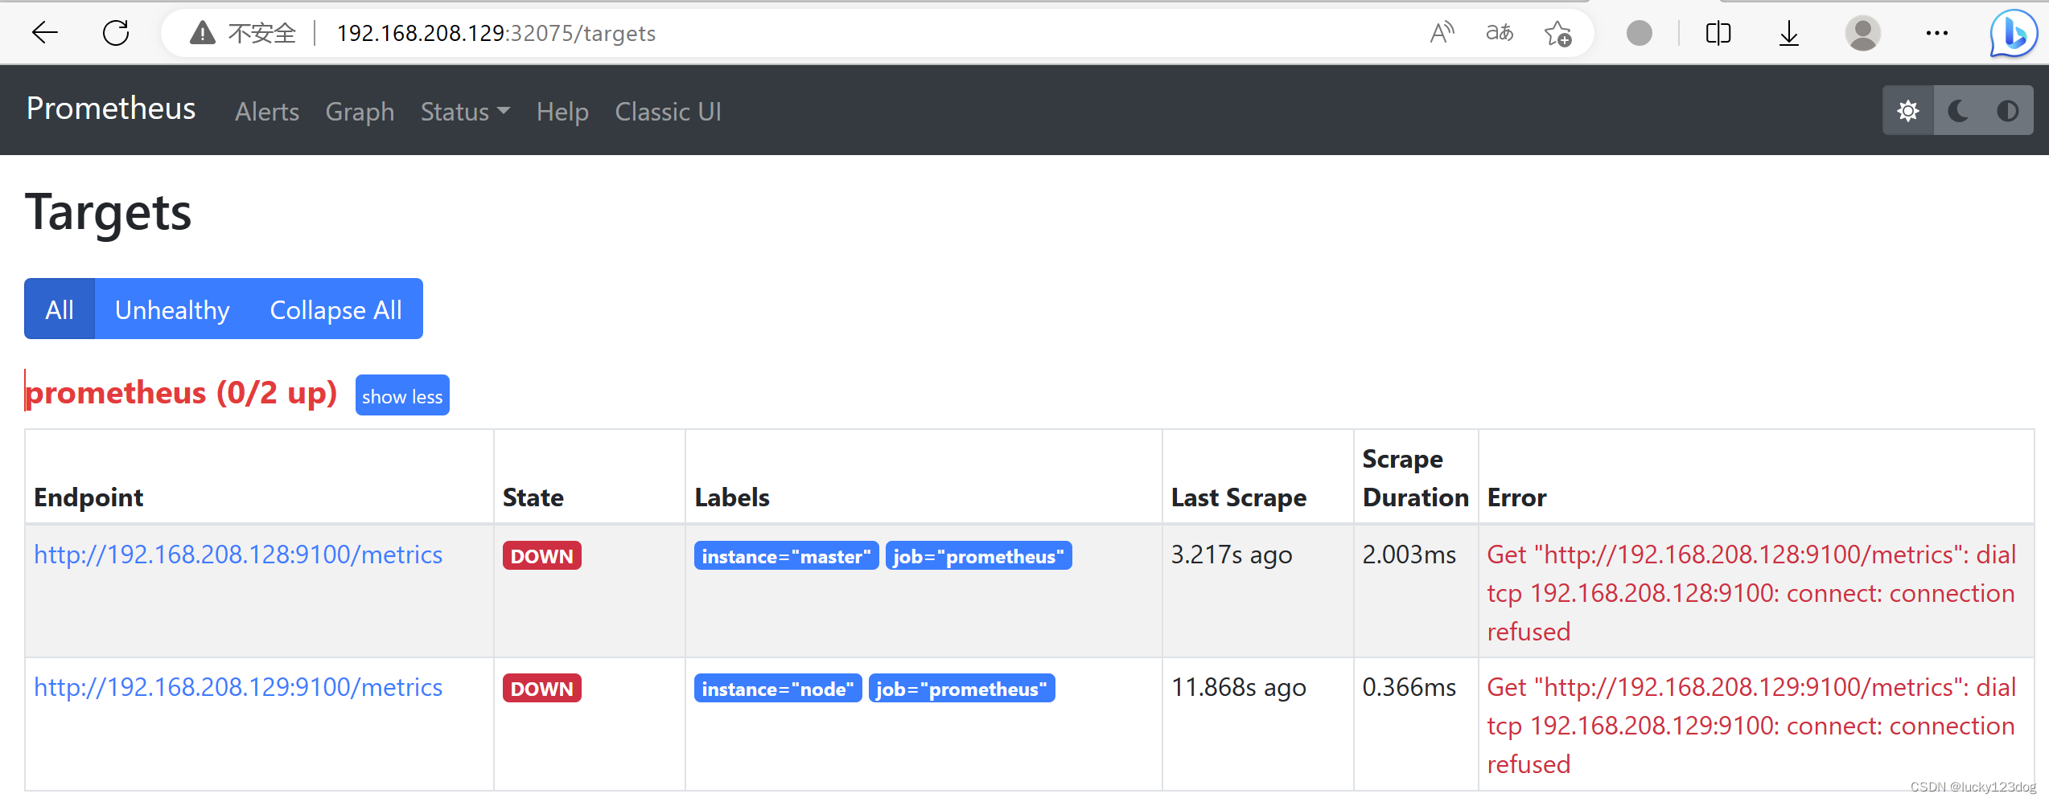Viewport: 2049px width, 802px height.
Task: Expand the Status dropdown menu
Action: coord(465,112)
